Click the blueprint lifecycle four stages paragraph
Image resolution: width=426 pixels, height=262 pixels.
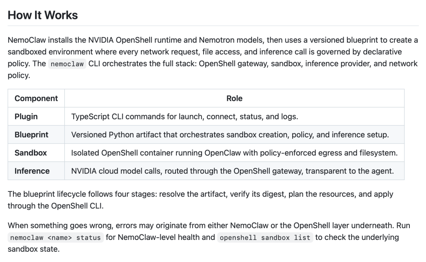point(200,200)
